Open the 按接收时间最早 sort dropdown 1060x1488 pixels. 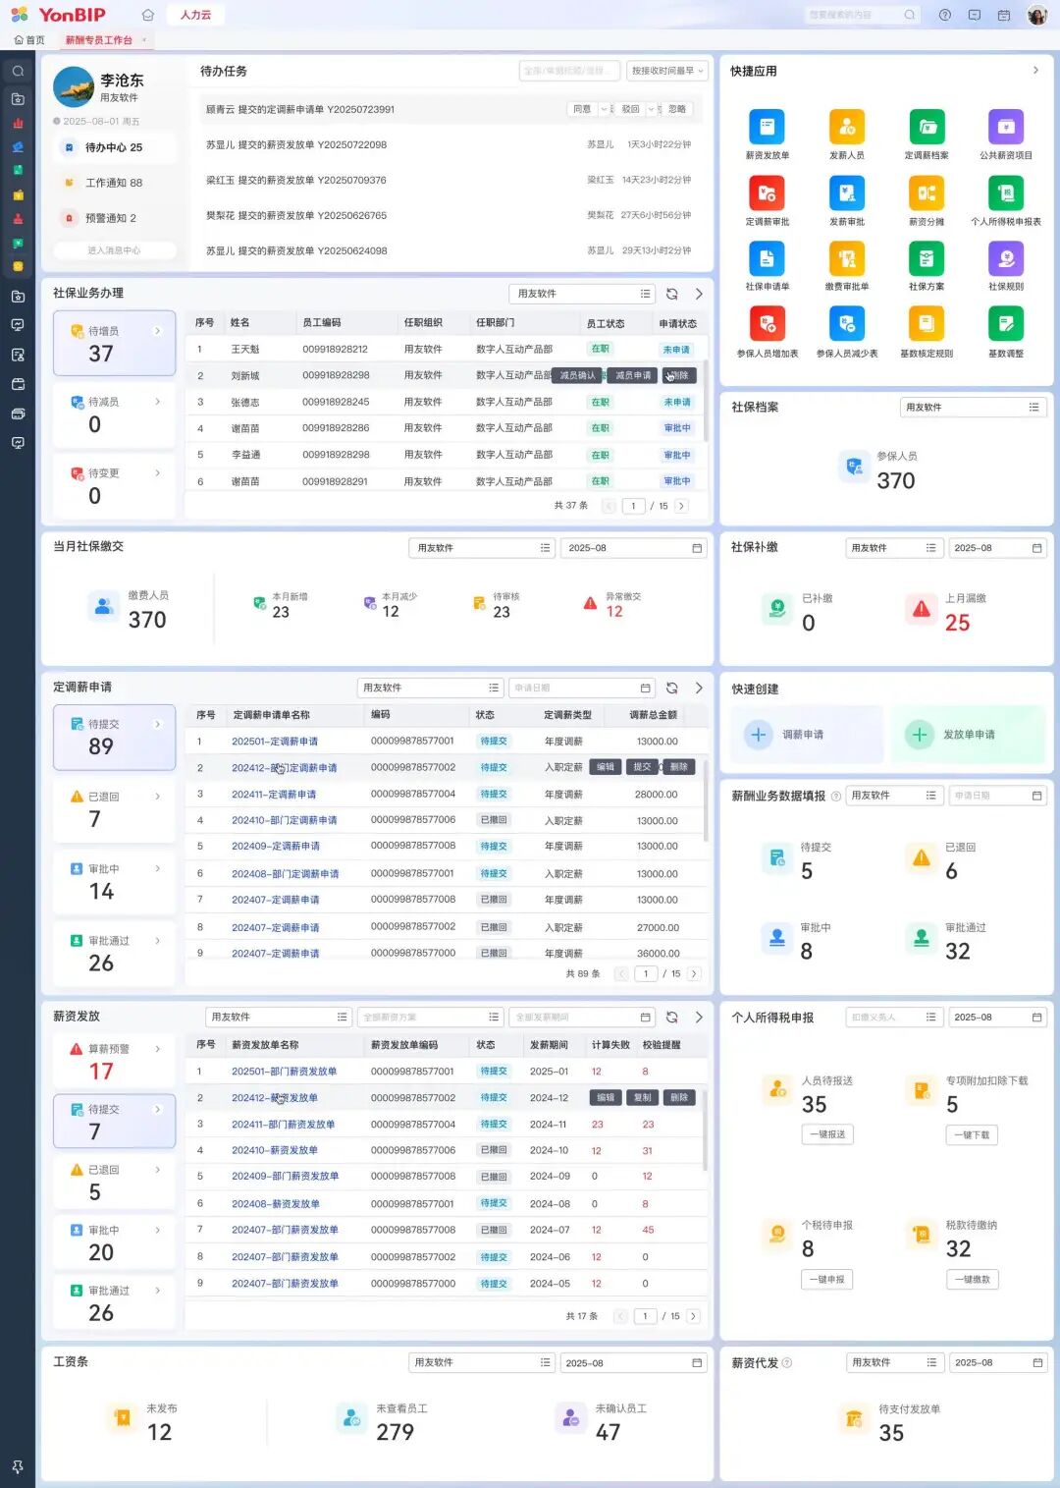point(666,71)
